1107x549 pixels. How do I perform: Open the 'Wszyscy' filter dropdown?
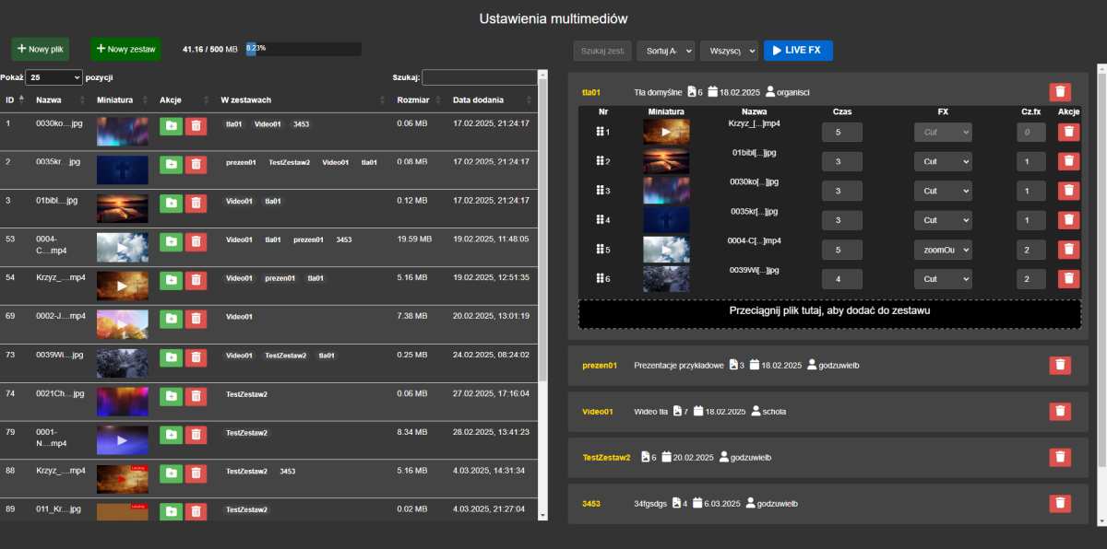tap(728, 50)
